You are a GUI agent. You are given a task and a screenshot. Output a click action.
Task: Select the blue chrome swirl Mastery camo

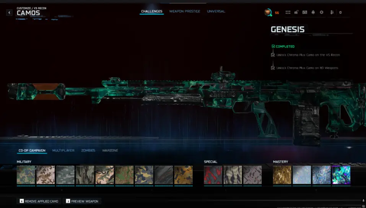[x=321, y=175]
